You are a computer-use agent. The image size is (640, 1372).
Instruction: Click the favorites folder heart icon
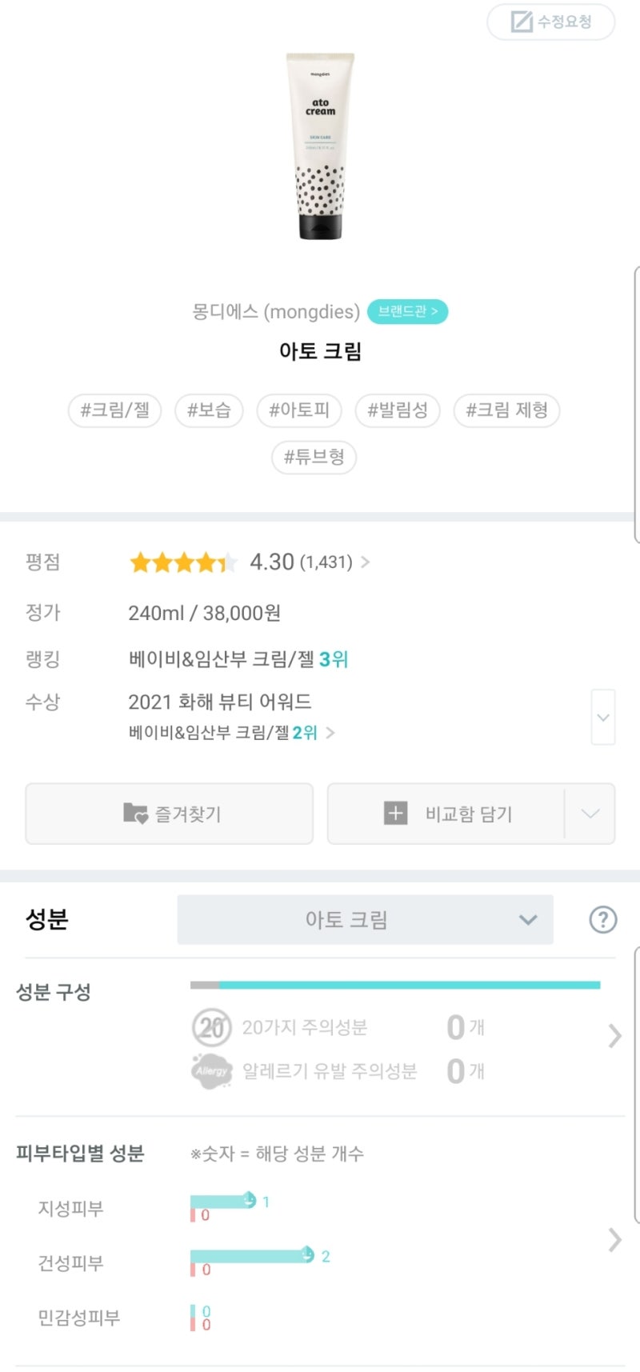(135, 814)
